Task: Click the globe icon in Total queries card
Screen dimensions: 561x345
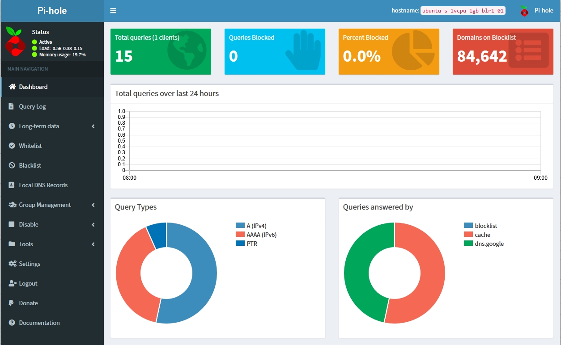Action: click(187, 50)
